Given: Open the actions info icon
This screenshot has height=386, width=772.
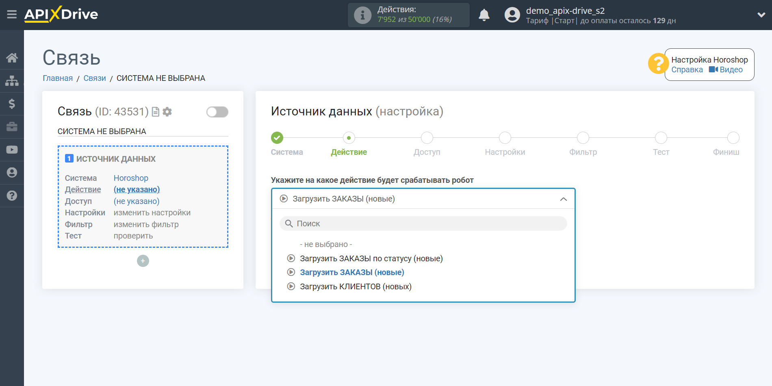Looking at the screenshot, I should (x=362, y=15).
